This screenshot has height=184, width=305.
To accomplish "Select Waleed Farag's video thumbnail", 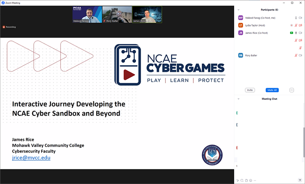I will 87,15.
